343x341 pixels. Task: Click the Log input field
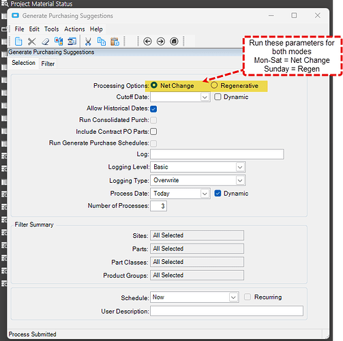[217, 154]
